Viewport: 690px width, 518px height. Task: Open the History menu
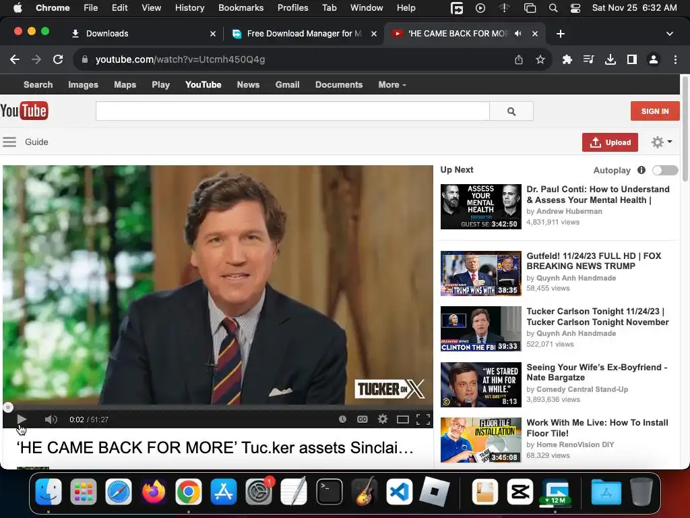click(189, 7)
